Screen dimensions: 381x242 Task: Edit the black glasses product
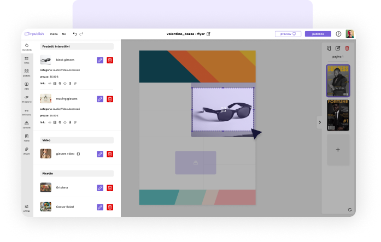click(100, 61)
